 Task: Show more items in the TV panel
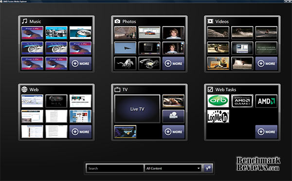173,132
